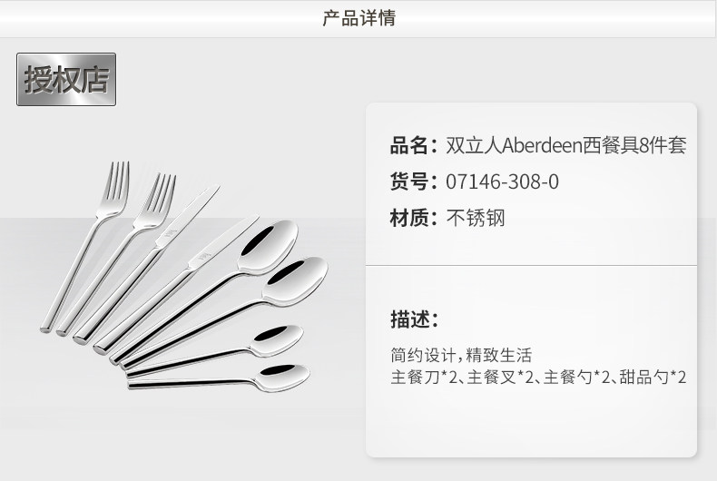This screenshot has width=717, height=481.
Task: Click the cutlery set product image
Action: (184, 277)
